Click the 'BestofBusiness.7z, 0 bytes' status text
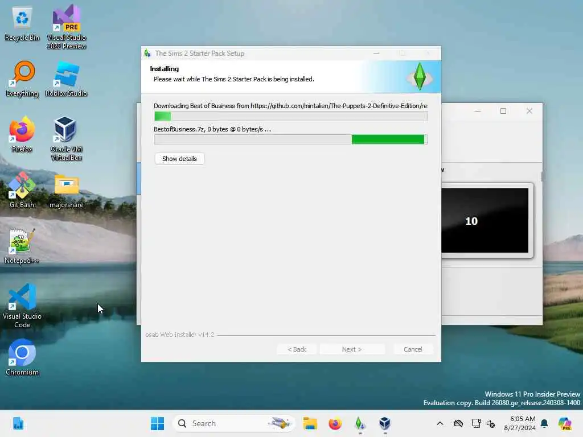The image size is (583, 437). click(x=212, y=129)
